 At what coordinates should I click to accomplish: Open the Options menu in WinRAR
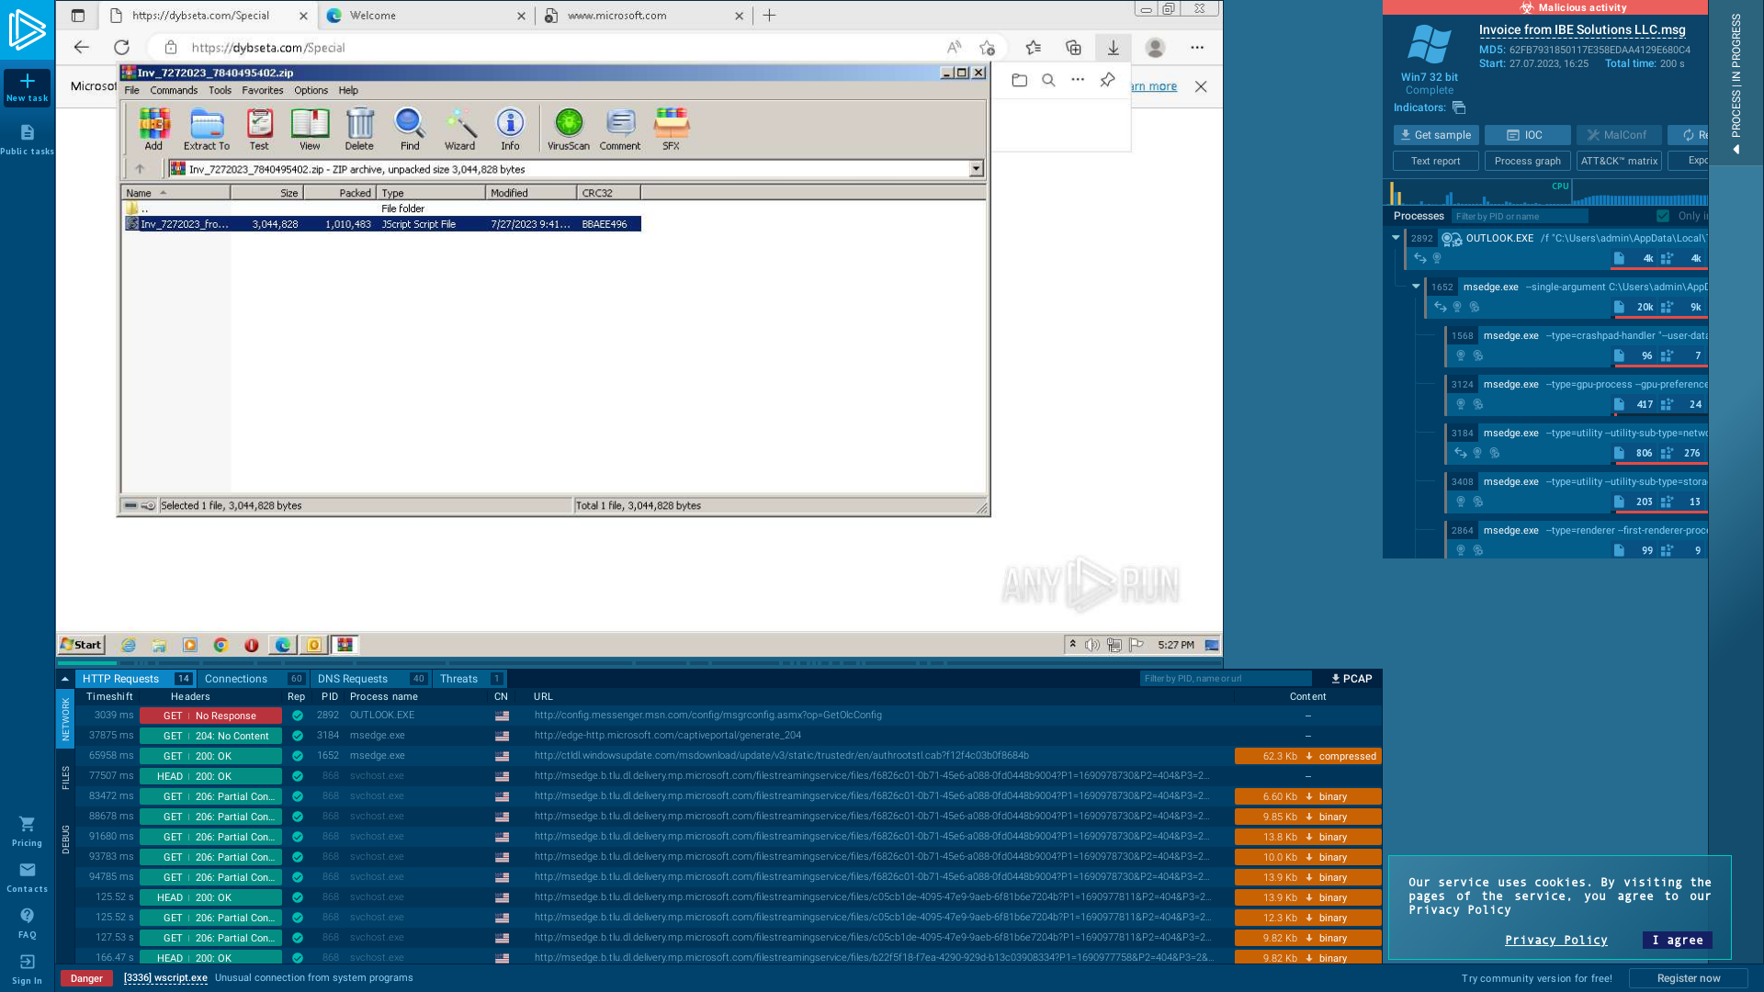point(311,90)
